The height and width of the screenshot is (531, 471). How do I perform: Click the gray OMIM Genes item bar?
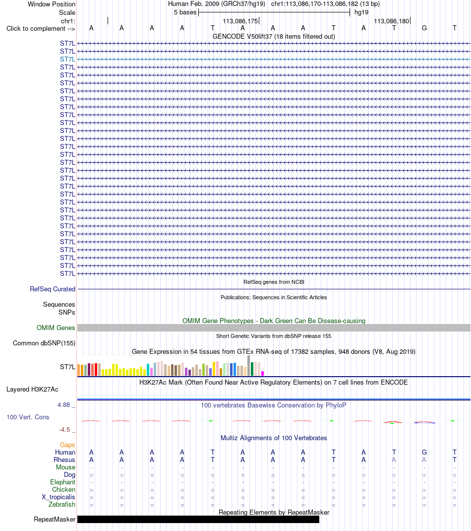pos(274,328)
